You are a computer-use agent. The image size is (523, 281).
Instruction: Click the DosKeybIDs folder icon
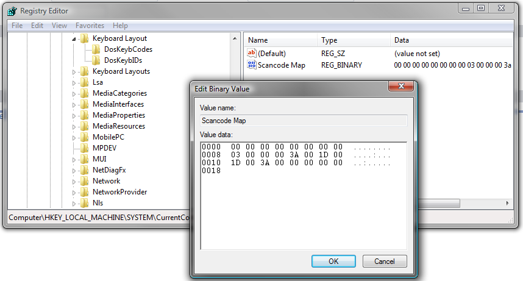click(x=96, y=60)
